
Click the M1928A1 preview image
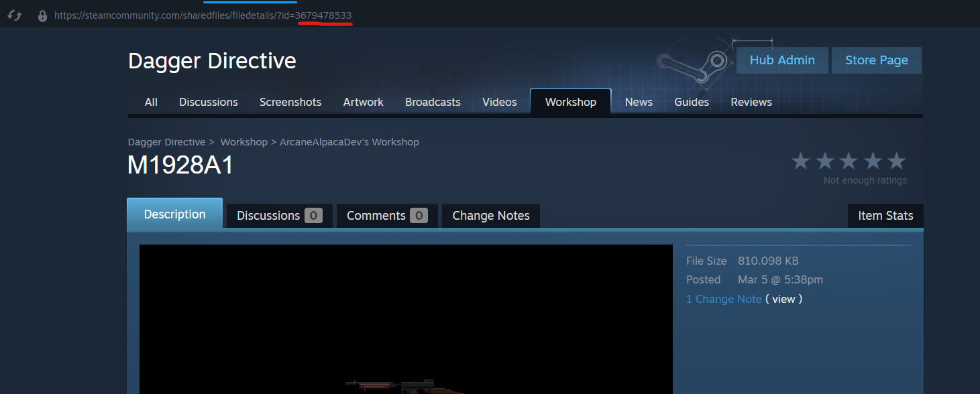[x=406, y=319]
